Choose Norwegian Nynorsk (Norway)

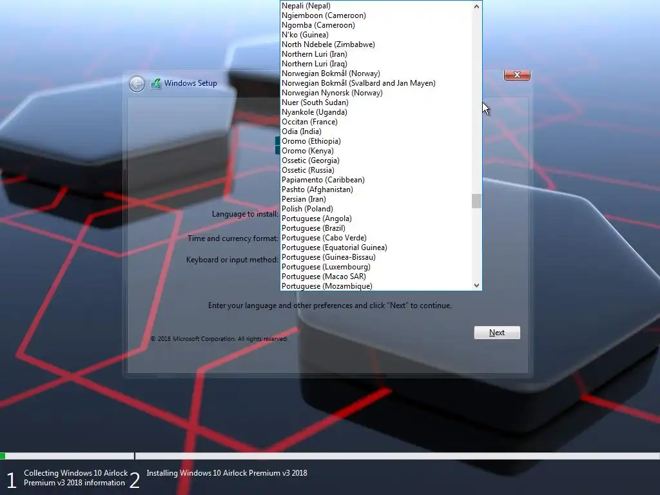(376, 93)
